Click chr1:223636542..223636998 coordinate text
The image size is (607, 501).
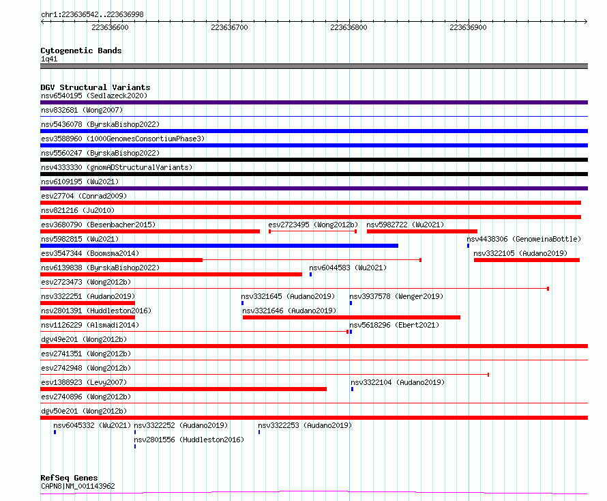click(x=92, y=14)
